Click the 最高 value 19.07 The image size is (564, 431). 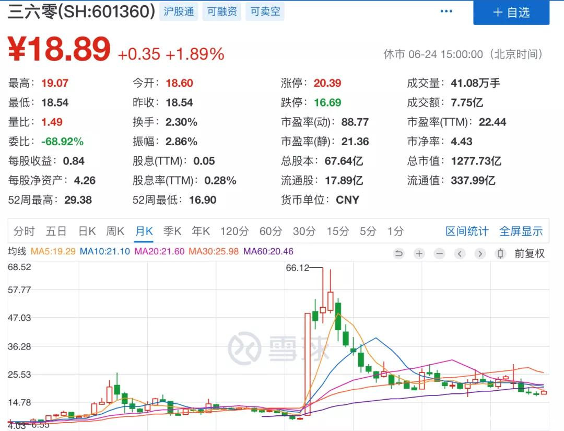click(55, 83)
